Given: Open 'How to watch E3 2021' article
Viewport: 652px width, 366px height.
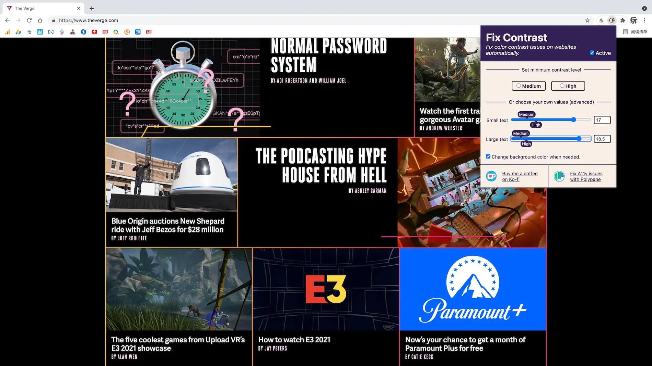Looking at the screenshot, I should coord(294,340).
